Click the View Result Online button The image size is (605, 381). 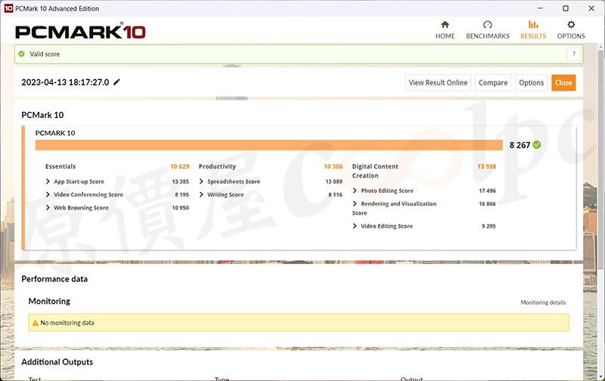(438, 82)
